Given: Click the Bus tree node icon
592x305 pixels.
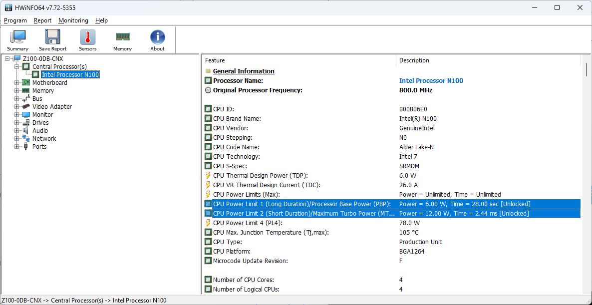Looking at the screenshot, I should (x=26, y=98).
